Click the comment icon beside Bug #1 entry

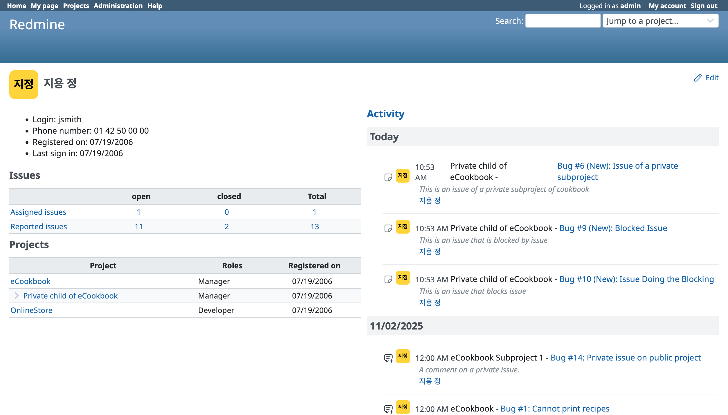tap(388, 409)
